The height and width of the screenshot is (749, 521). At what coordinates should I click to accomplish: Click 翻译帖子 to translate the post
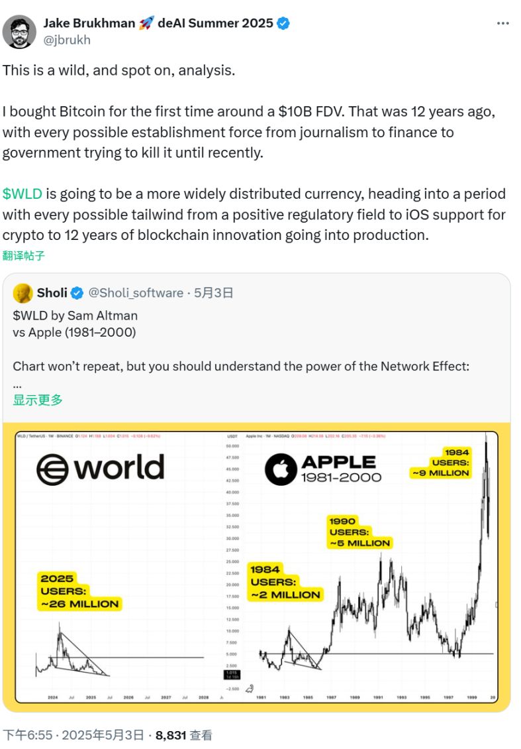(x=24, y=255)
